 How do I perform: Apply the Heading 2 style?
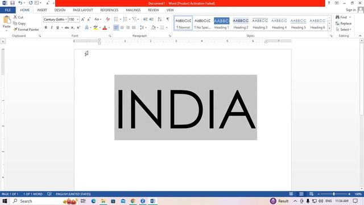pos(241,23)
